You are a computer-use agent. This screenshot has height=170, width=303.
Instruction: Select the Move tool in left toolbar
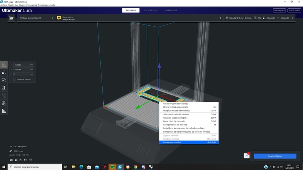(4, 65)
